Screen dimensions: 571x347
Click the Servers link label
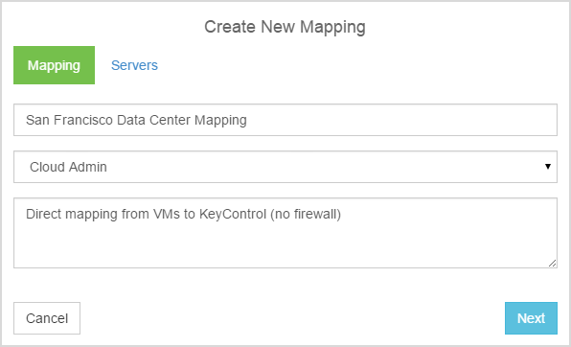coord(134,65)
